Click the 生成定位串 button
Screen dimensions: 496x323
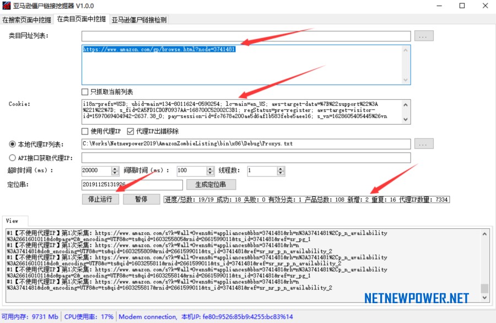[211, 185]
